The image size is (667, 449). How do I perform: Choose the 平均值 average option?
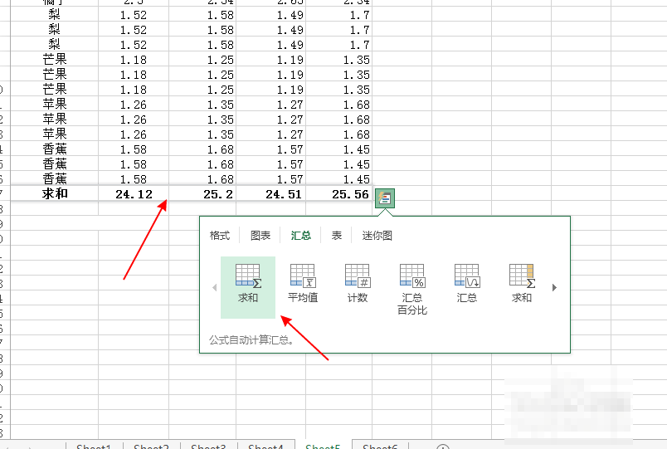[303, 283]
